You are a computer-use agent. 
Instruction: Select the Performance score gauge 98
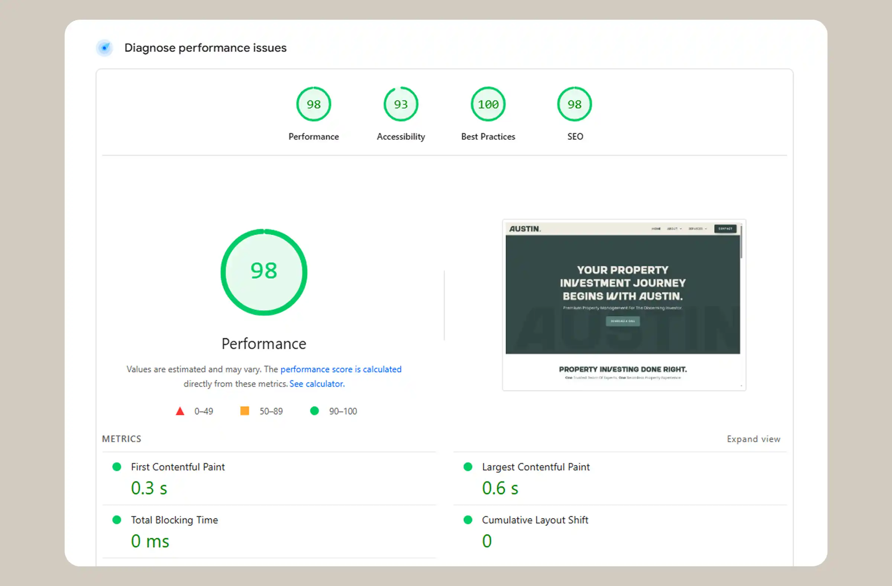[x=313, y=104]
